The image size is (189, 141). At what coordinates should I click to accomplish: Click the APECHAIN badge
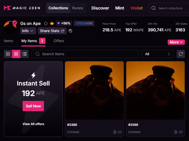tap(84, 23)
